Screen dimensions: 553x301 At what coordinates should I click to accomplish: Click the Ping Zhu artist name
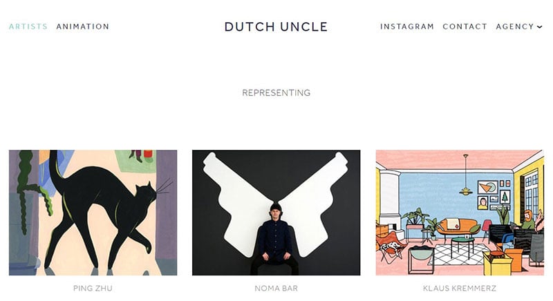coord(93,289)
